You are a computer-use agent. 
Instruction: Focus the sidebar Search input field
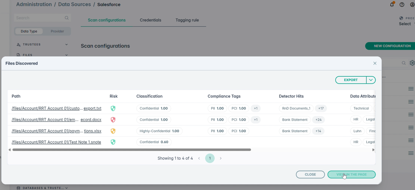(42, 18)
